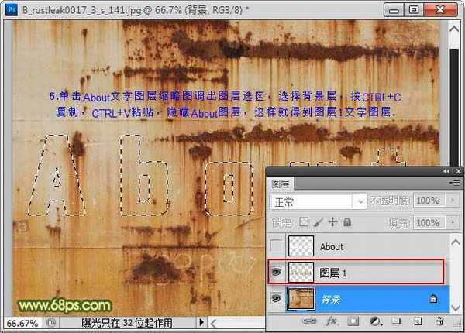Screen dimensions: 465x333
Task: Create new adjustment layer
Action: click(375, 321)
